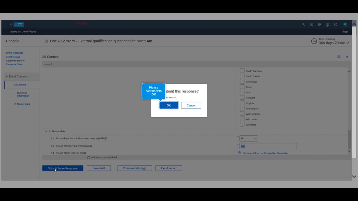Tick the South Dakota checkbox
The width and height of the screenshot is (358, 201).
tap(242, 76)
